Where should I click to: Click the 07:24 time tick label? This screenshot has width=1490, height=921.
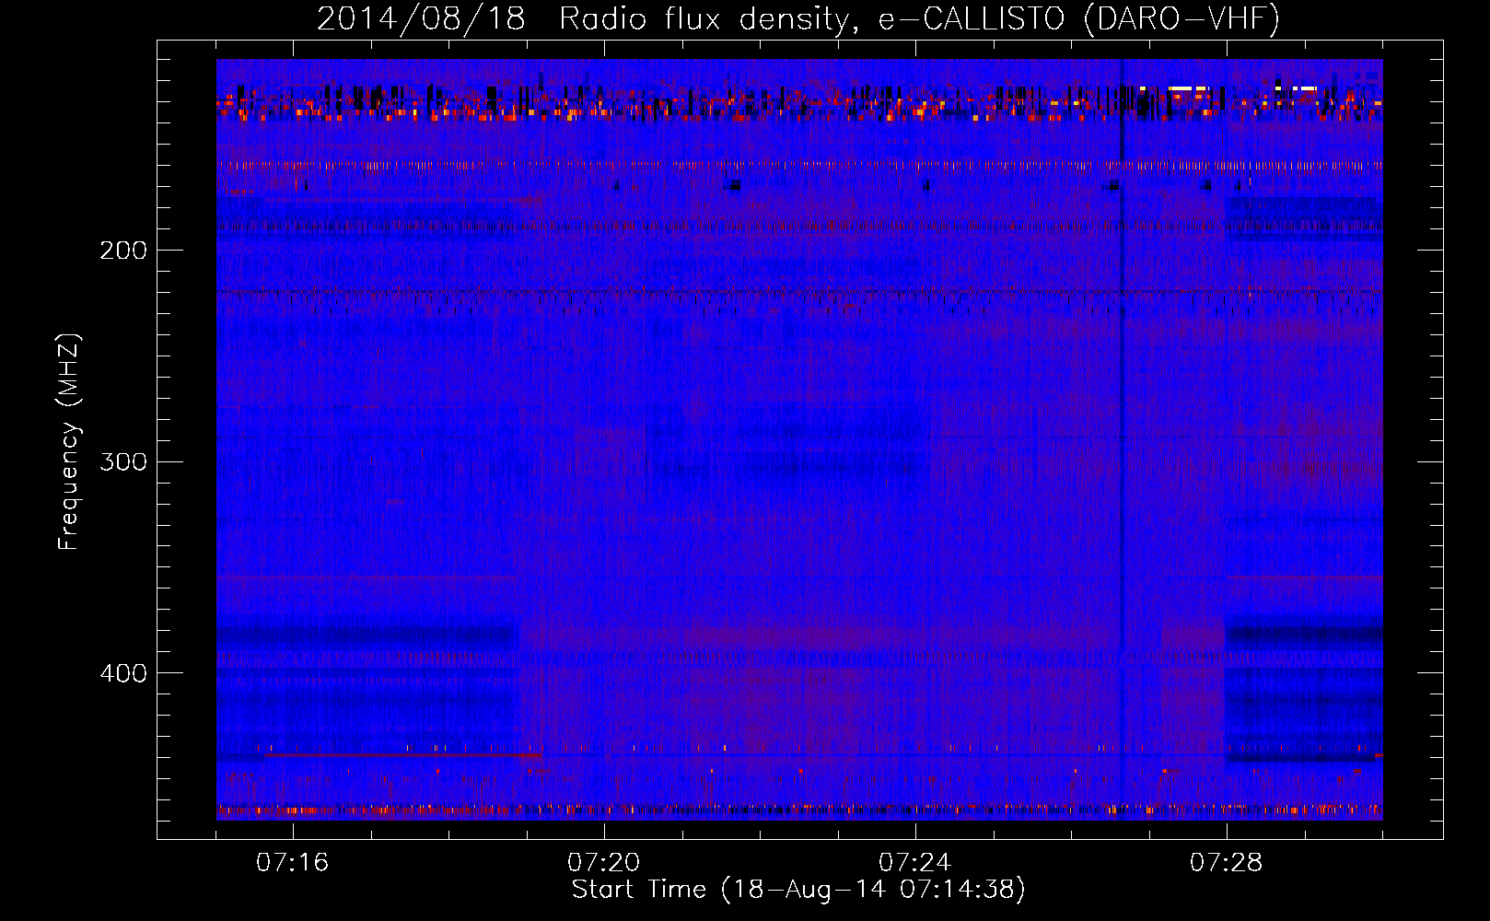click(915, 863)
